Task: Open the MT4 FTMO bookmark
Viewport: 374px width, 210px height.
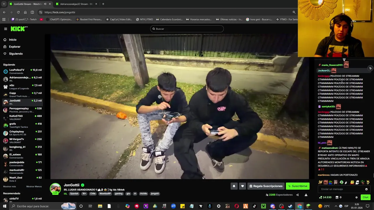Action: 144,20
